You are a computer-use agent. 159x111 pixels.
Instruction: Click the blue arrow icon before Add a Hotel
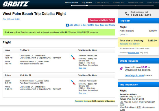[x=67, y=25]
